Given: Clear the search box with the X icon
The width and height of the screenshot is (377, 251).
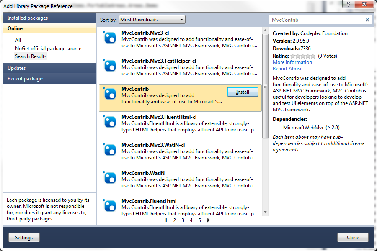Looking at the screenshot, I should [x=367, y=20].
